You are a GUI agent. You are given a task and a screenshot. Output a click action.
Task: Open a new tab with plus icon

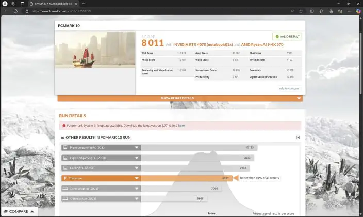(84, 4)
